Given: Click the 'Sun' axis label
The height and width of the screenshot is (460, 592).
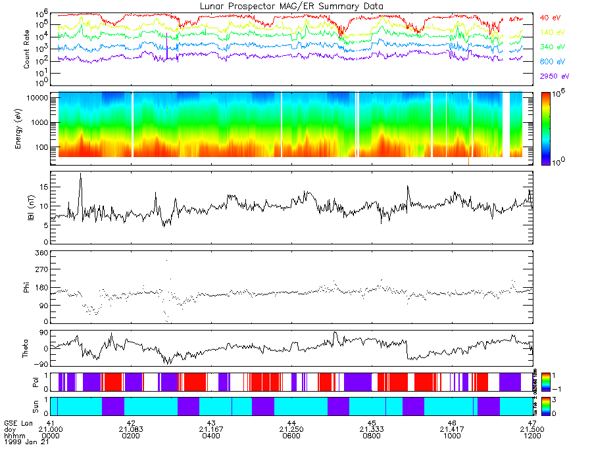Looking at the screenshot, I should 36,407.
